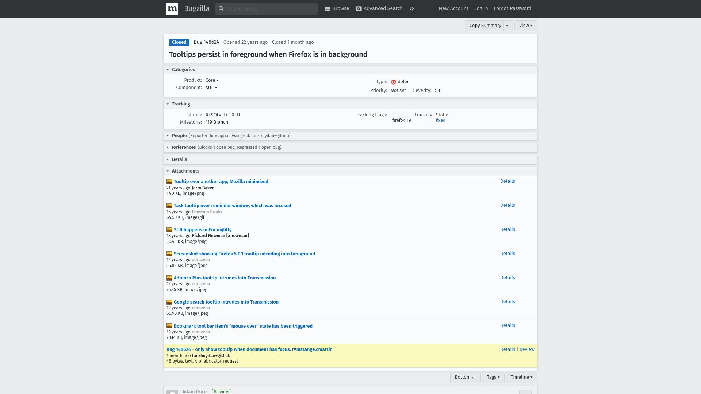Open 'Bug 148624 - only show tooltip' patch link

pos(249,349)
